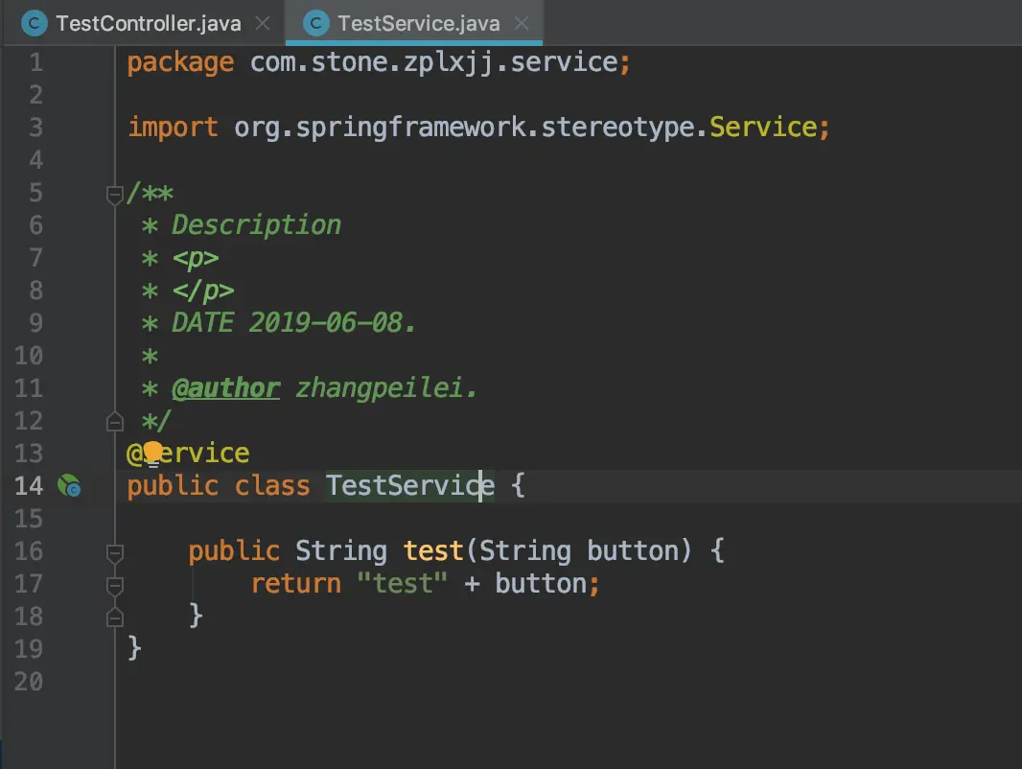The height and width of the screenshot is (769, 1022).
Task: Click the line number 14 in gutter
Action: tap(29, 486)
